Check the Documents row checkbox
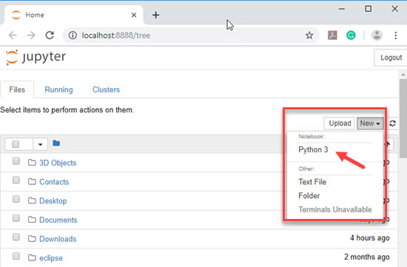 click(x=16, y=218)
